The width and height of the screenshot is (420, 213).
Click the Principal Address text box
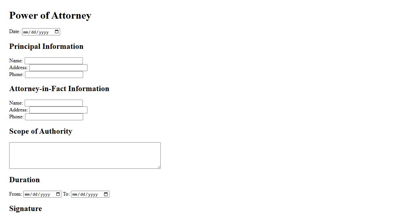pos(58,68)
